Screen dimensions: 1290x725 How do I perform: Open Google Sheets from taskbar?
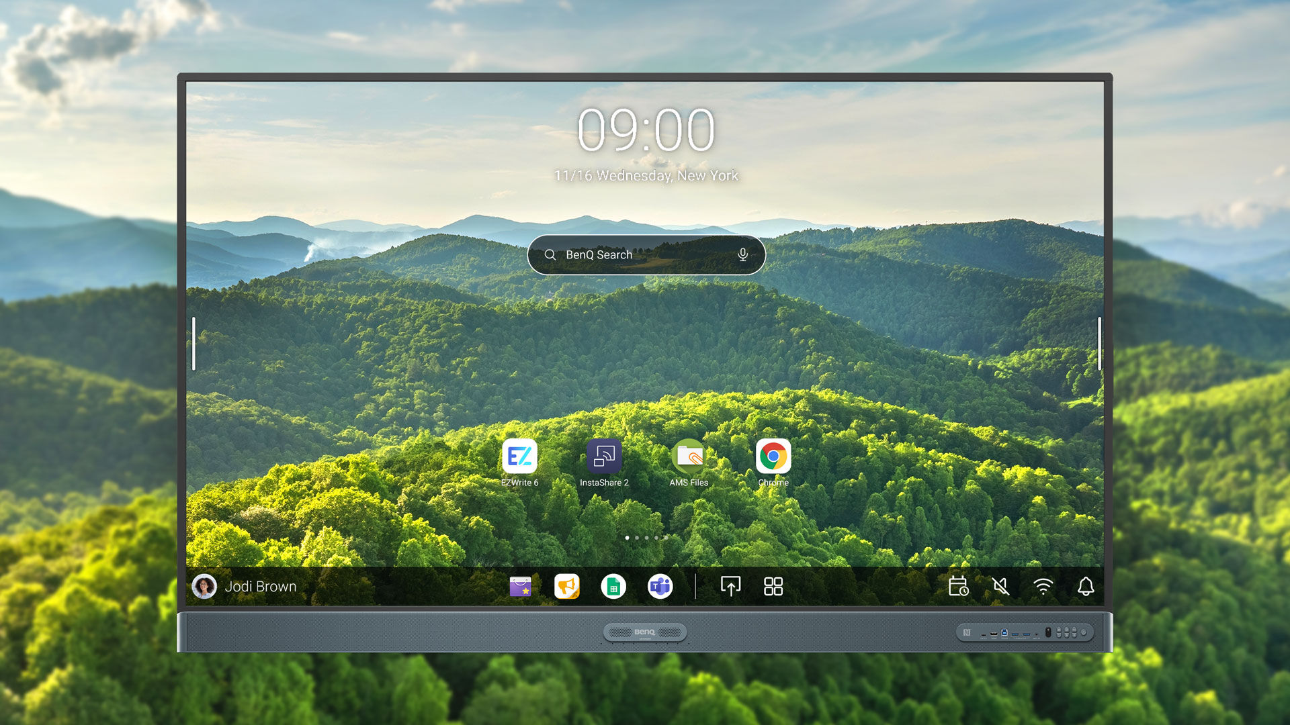pyautogui.click(x=613, y=587)
